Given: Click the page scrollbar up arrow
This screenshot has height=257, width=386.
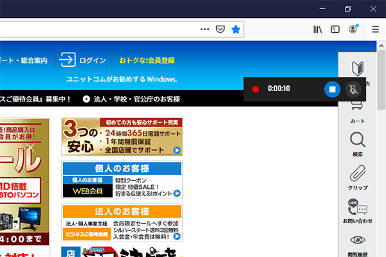Looking at the screenshot, I should click(381, 46).
